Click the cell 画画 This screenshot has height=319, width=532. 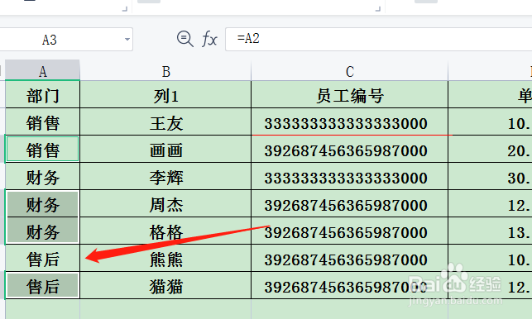(165, 149)
